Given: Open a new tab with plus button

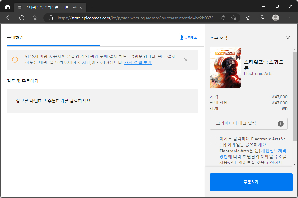Looking at the screenshot, I should point(91,7).
